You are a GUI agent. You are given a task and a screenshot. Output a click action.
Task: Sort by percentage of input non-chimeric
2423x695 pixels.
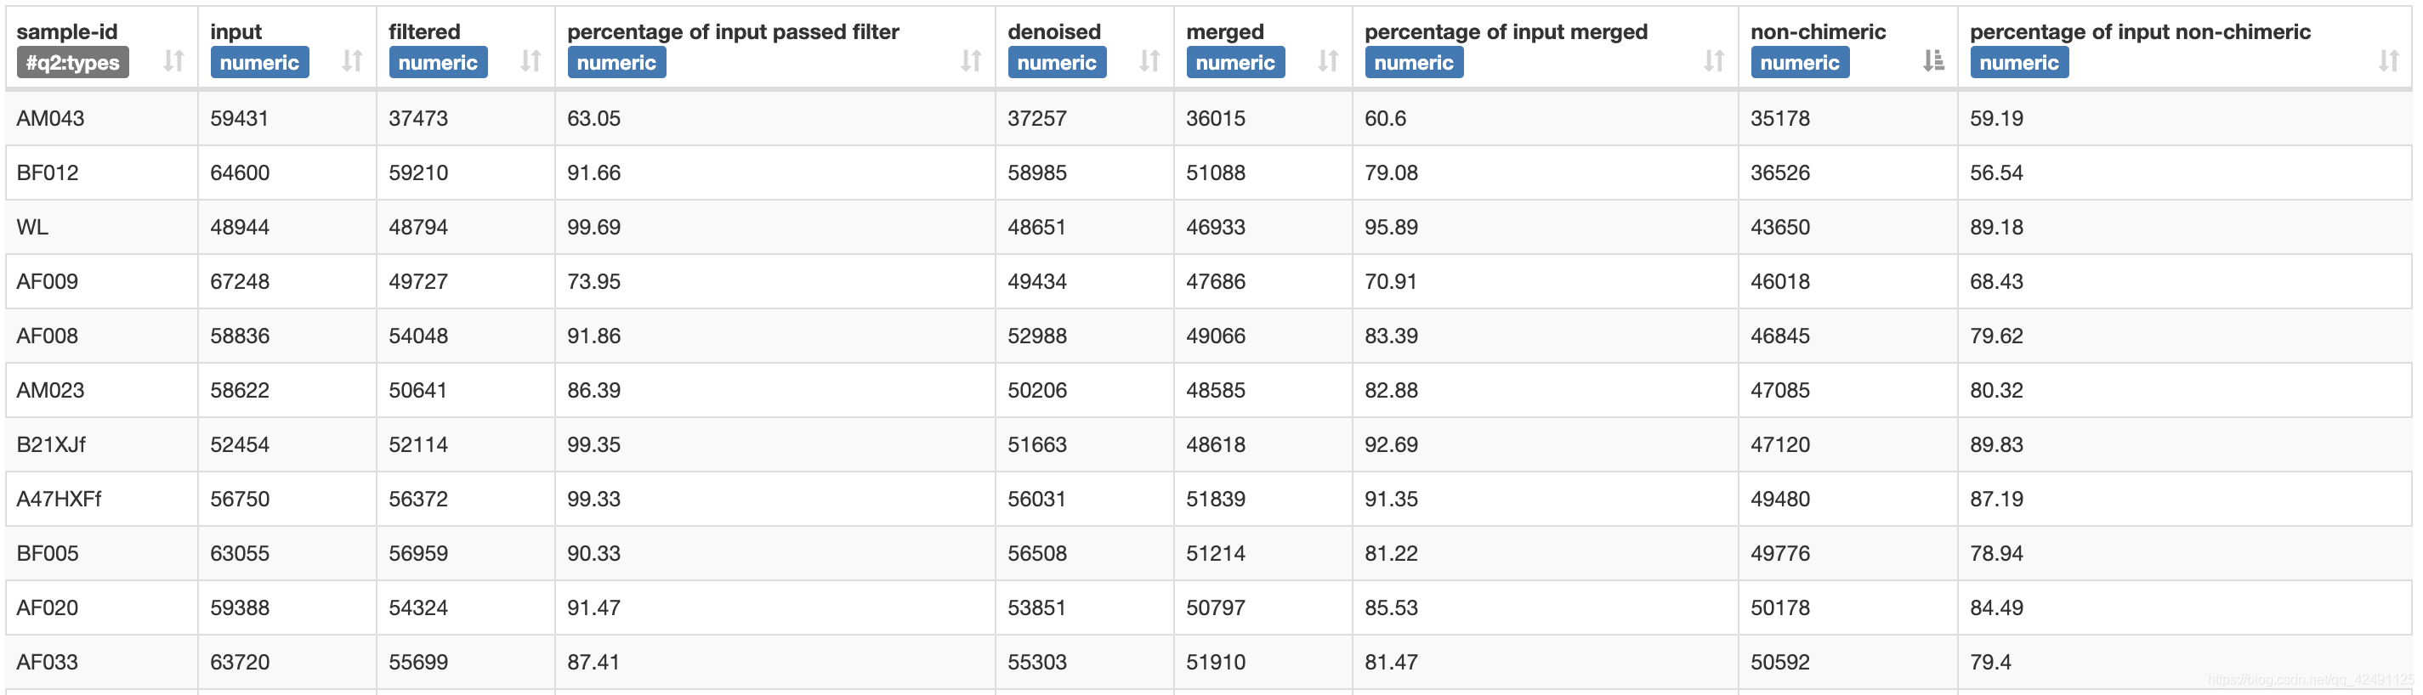click(x=2388, y=61)
